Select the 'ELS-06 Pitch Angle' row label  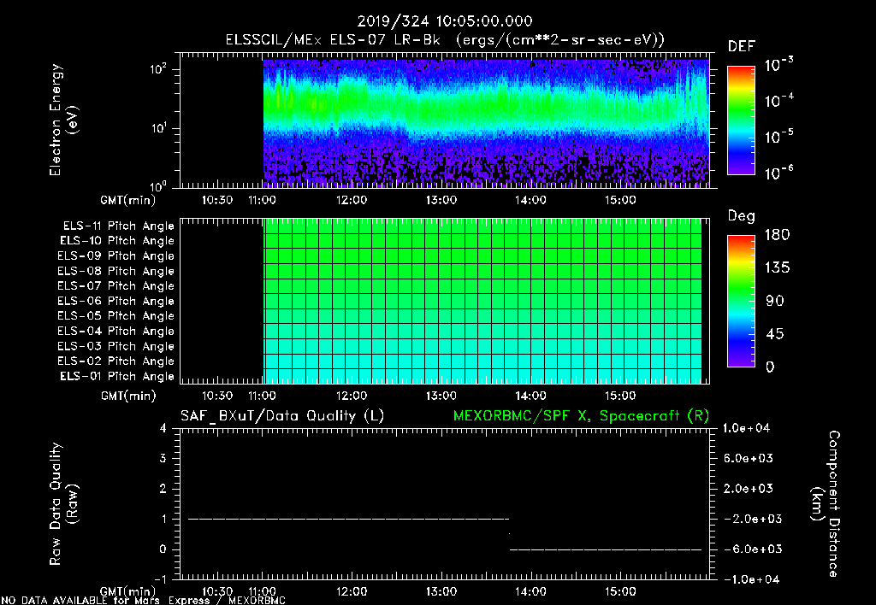pyautogui.click(x=116, y=302)
